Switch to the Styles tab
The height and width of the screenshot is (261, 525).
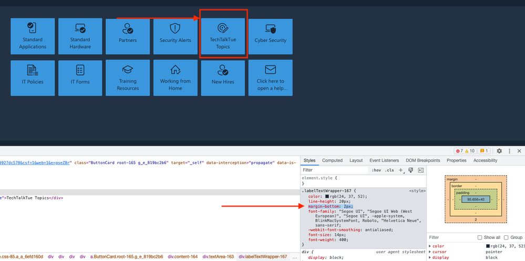pyautogui.click(x=310, y=160)
